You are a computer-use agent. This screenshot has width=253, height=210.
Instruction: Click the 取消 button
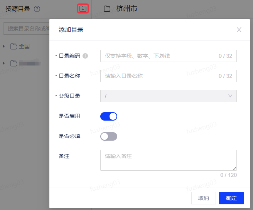pyautogui.click(x=204, y=198)
